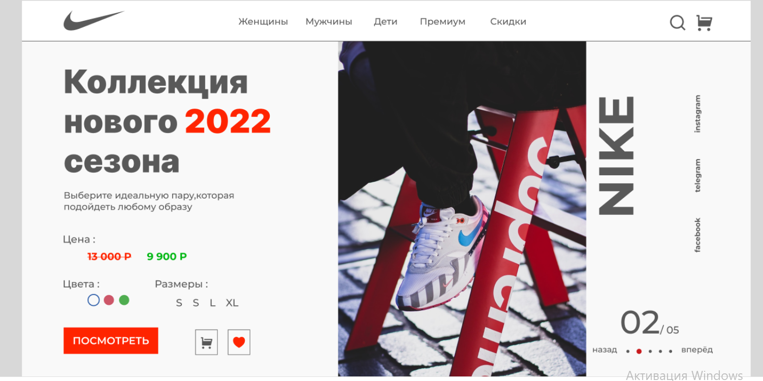The image size is (763, 381).
Task: Favorite the product with heart icon
Action: coord(239,342)
